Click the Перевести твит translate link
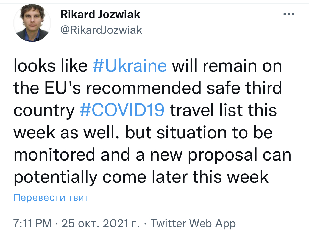 51,198
